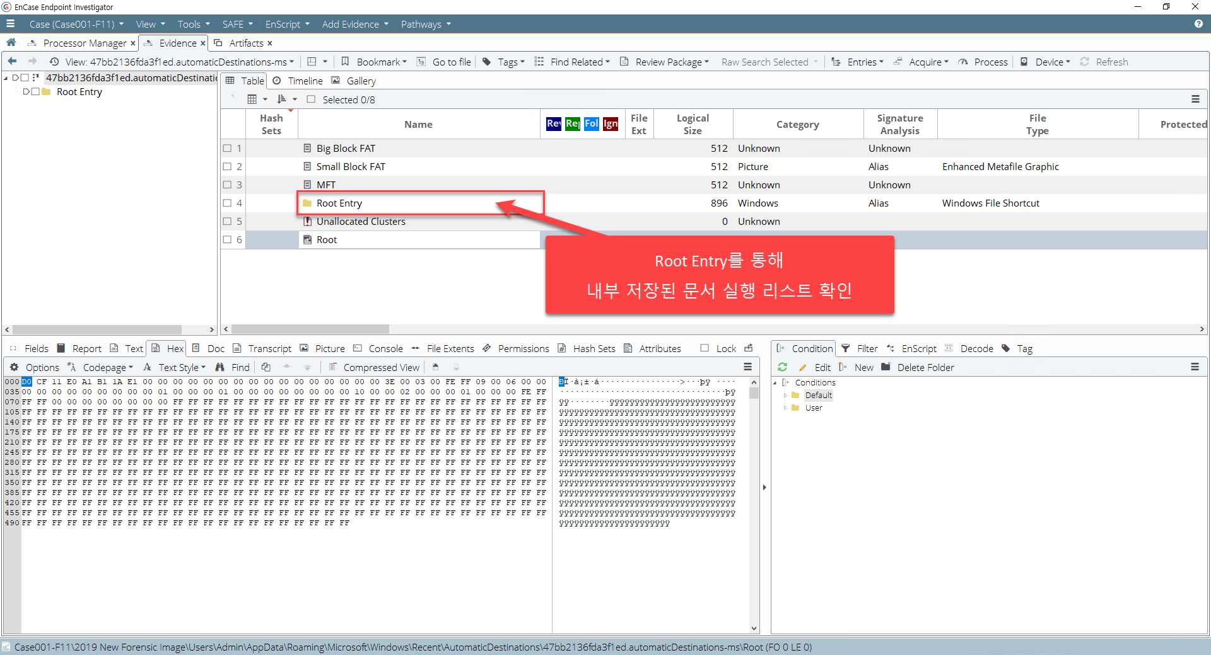Screen dimensions: 1211x655
Task: Check the checkbox for row 4 Root Entry
Action: (227, 203)
